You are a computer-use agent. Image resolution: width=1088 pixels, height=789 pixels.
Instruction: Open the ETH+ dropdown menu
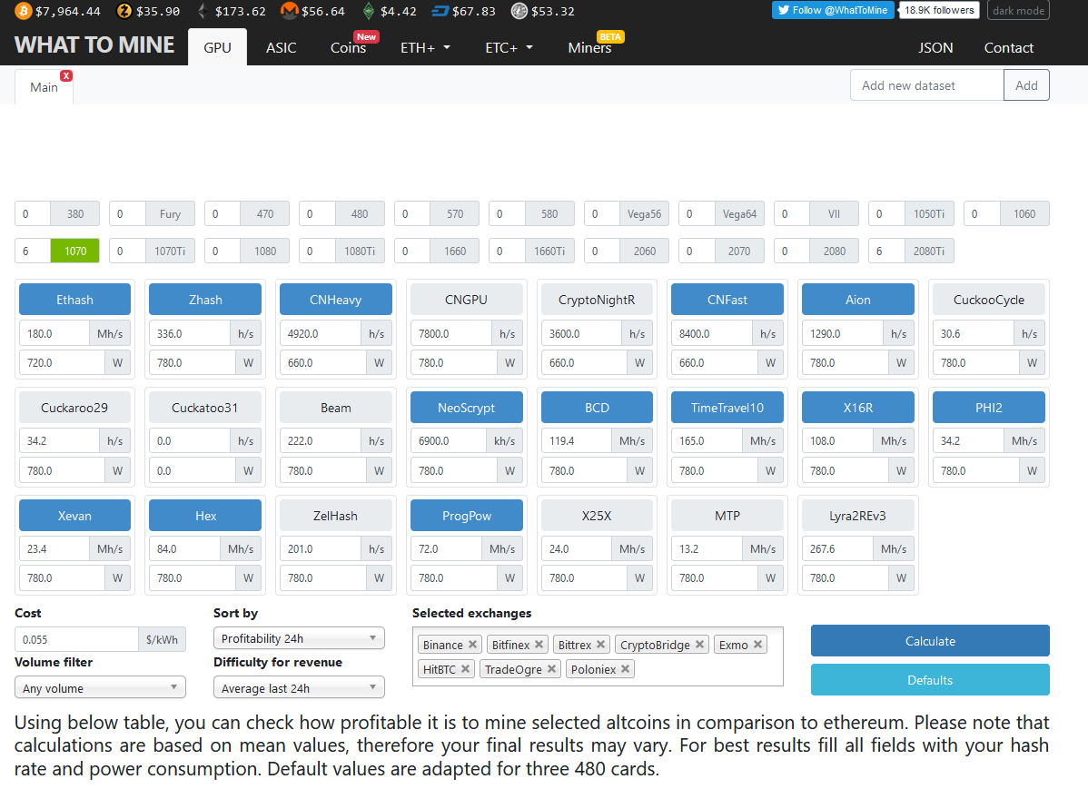(425, 48)
